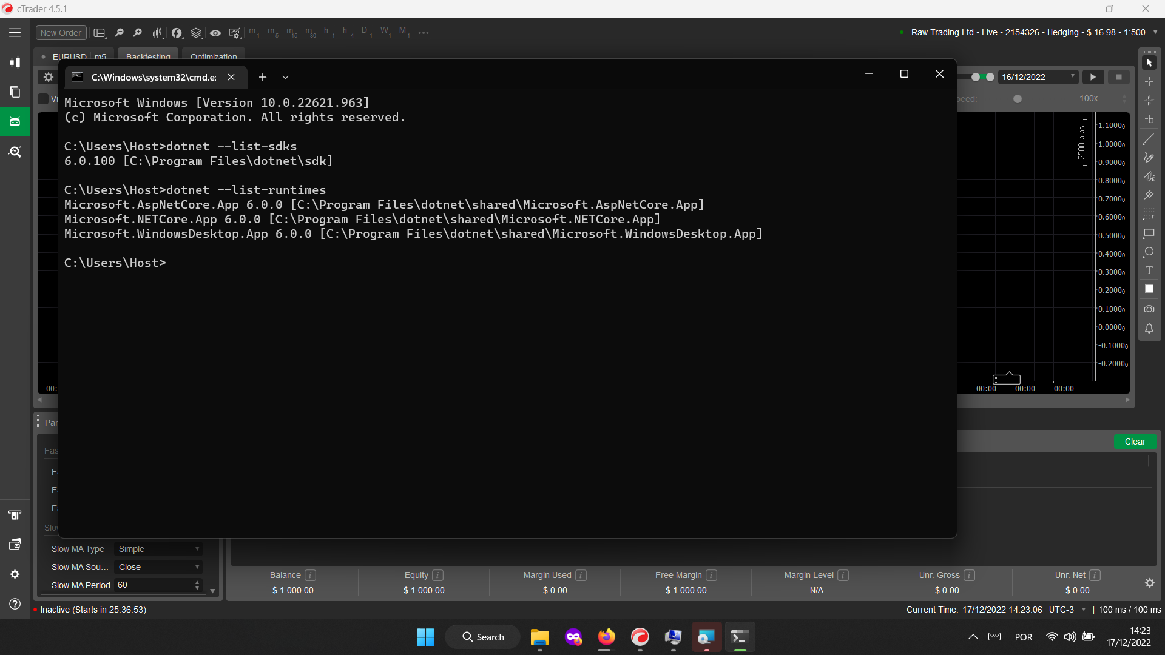Open the candlestick chart type selector
1165x655 pixels.
pyautogui.click(x=157, y=33)
